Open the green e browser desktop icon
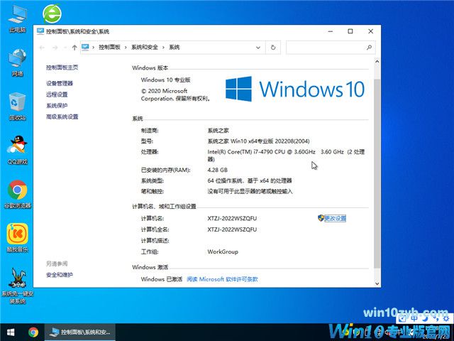This screenshot has width=454, height=341. pos(52,13)
